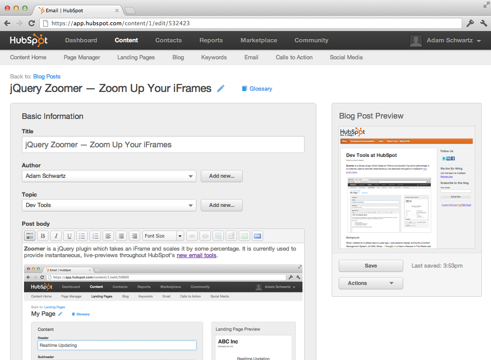Click the Blog Posts back link
Image resolution: width=491 pixels, height=360 pixels.
[x=47, y=77]
